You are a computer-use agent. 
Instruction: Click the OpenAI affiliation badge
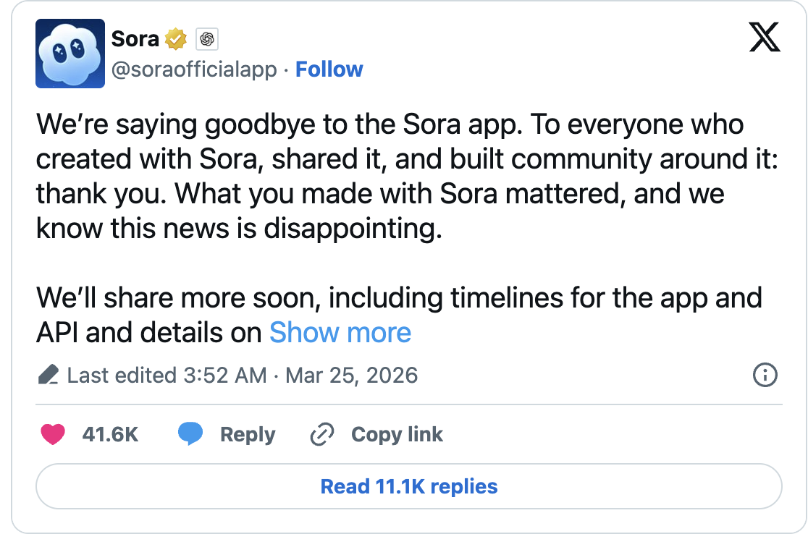coord(207,39)
